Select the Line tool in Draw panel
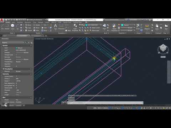The width and height of the screenshot is (171, 128). [x=2, y=27]
